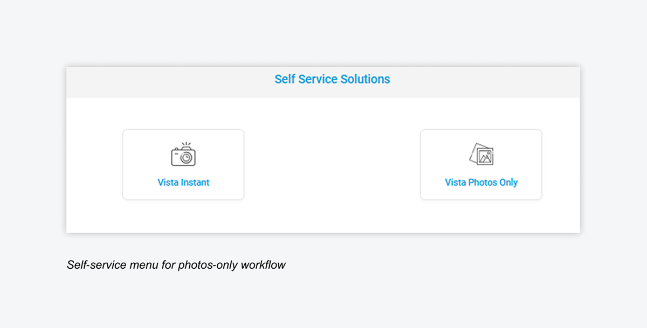Click the camera icon for Vista Instant
The height and width of the screenshot is (328, 647).
[x=183, y=156]
